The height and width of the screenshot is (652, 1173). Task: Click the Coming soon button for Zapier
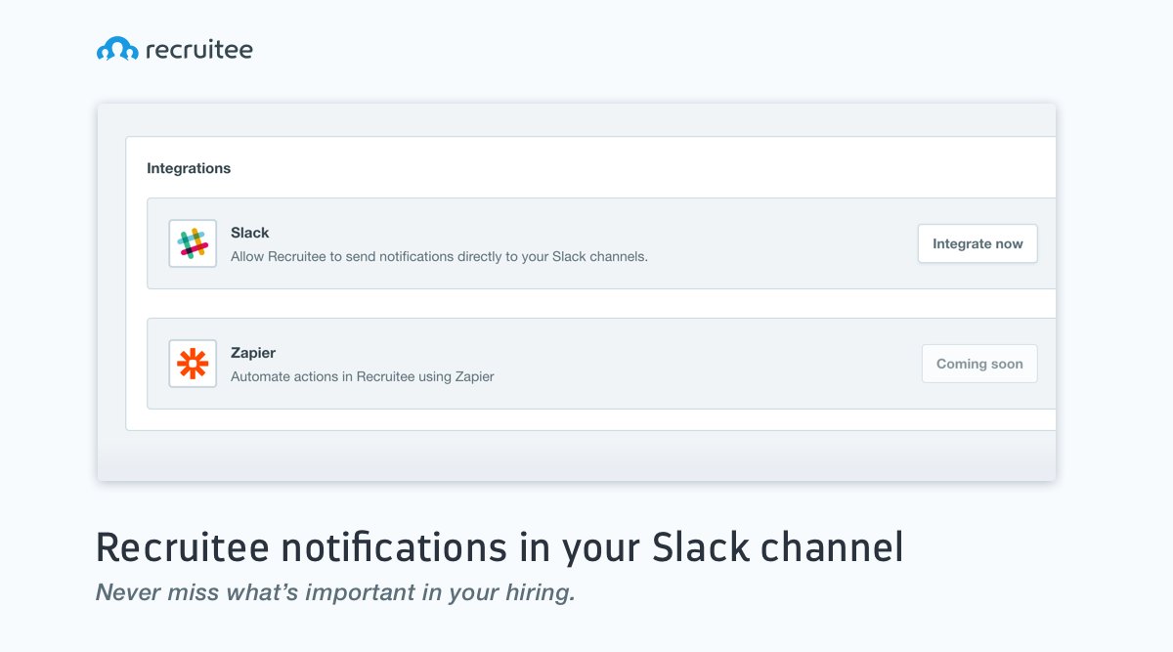[979, 364]
